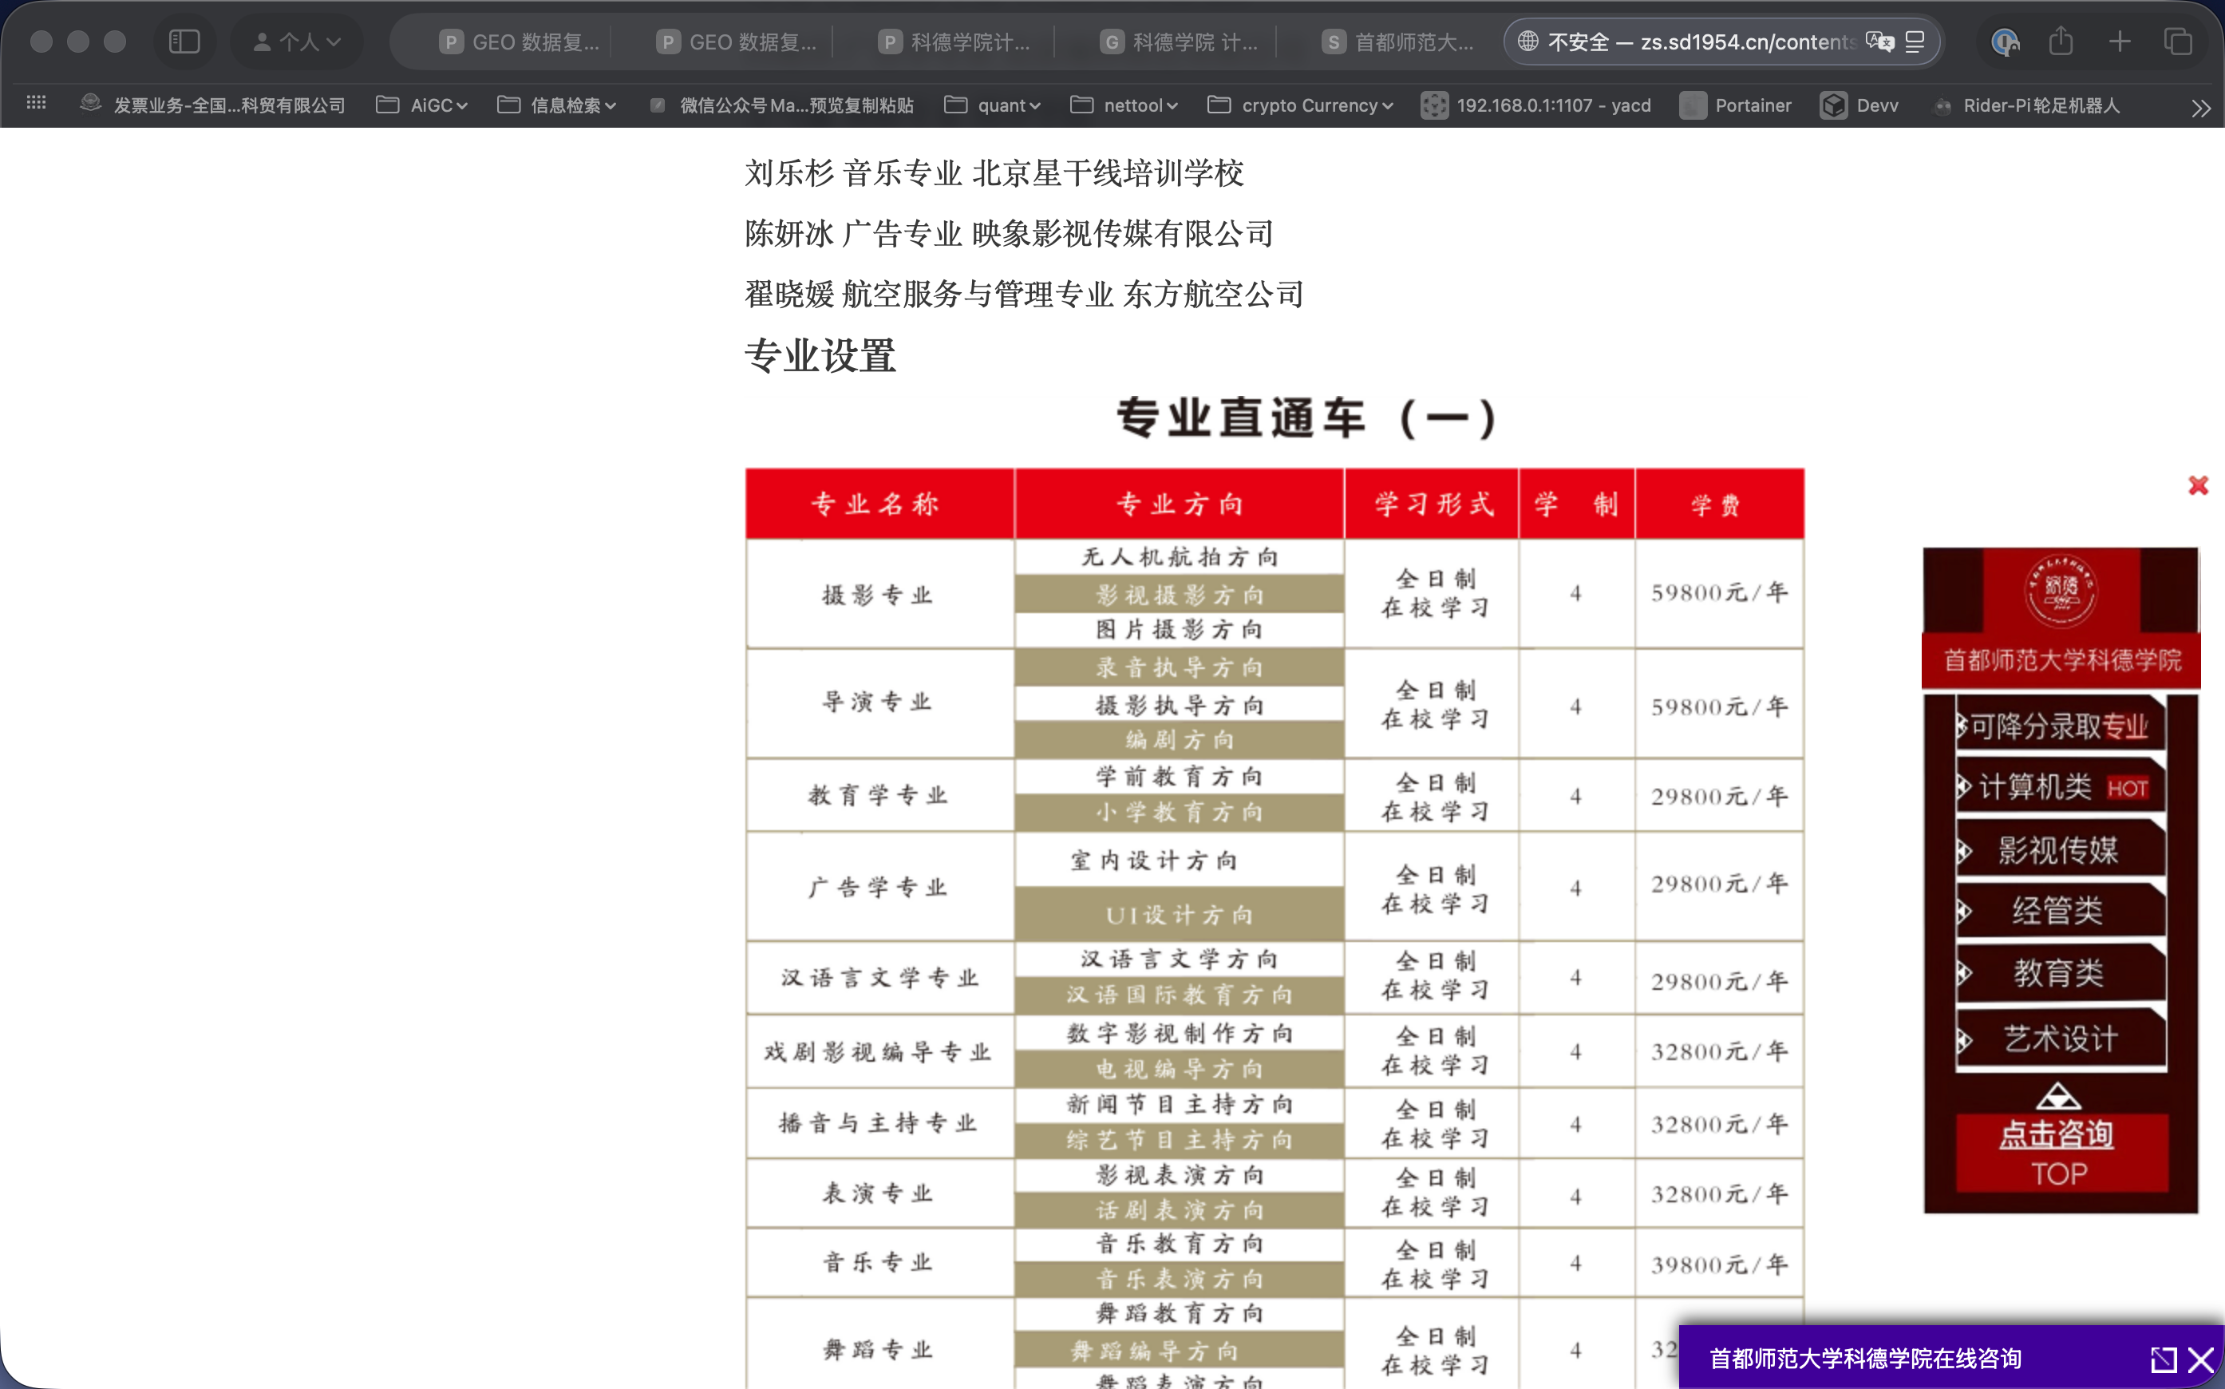2225x1389 pixels.
Task: Switch to first GEO 数据复 tab
Action: [519, 42]
